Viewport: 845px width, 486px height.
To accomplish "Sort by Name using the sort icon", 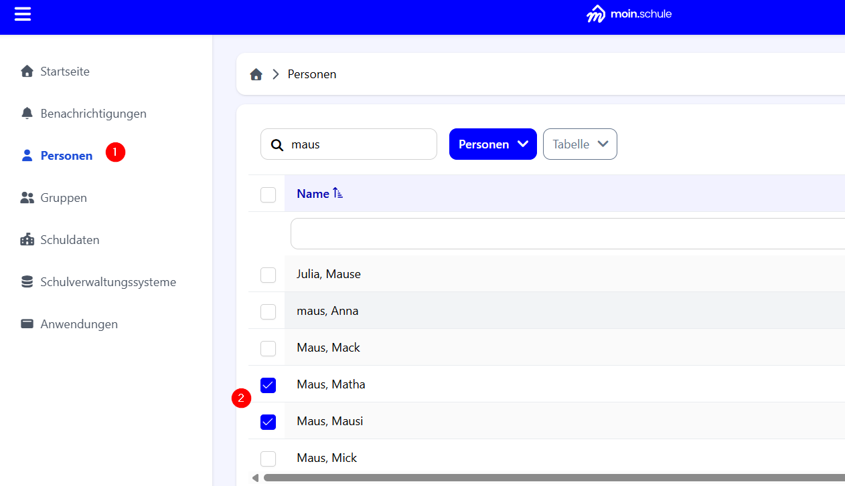I will pos(338,194).
